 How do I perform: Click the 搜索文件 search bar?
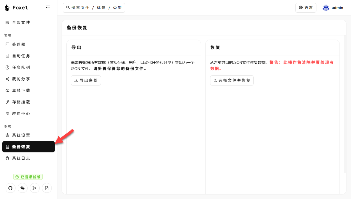pos(94,7)
